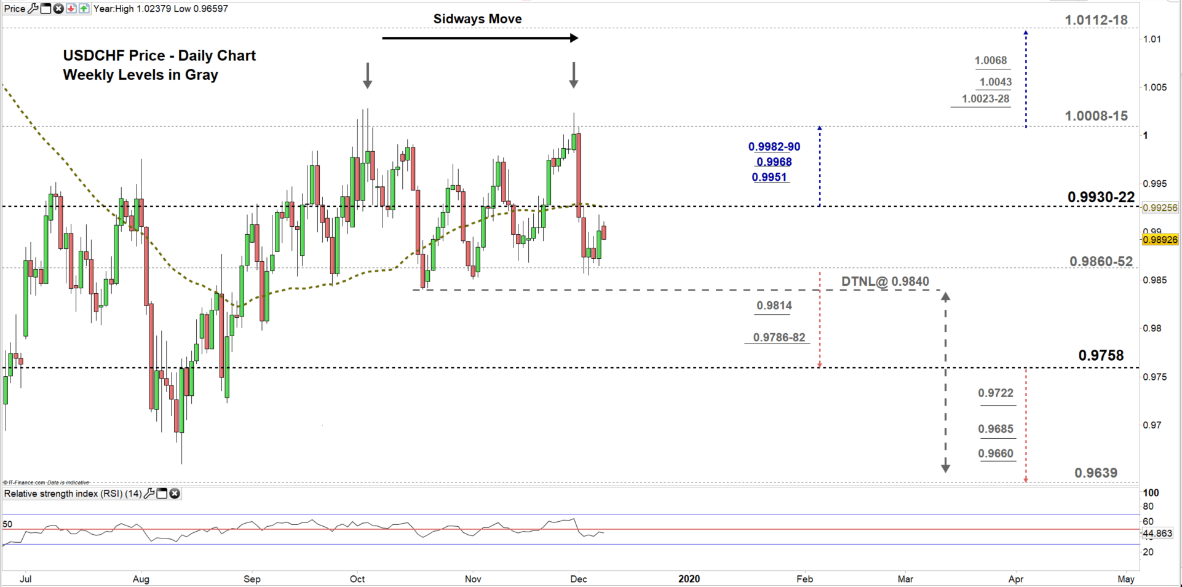Screen dimensions: 1182x587
Task: Maximize the RSI indicator panel icon
Action: point(162,494)
